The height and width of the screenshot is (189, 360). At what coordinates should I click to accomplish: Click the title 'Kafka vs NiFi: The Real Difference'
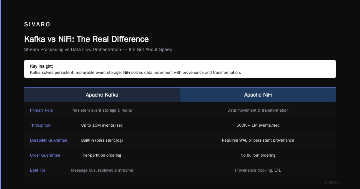click(x=86, y=39)
